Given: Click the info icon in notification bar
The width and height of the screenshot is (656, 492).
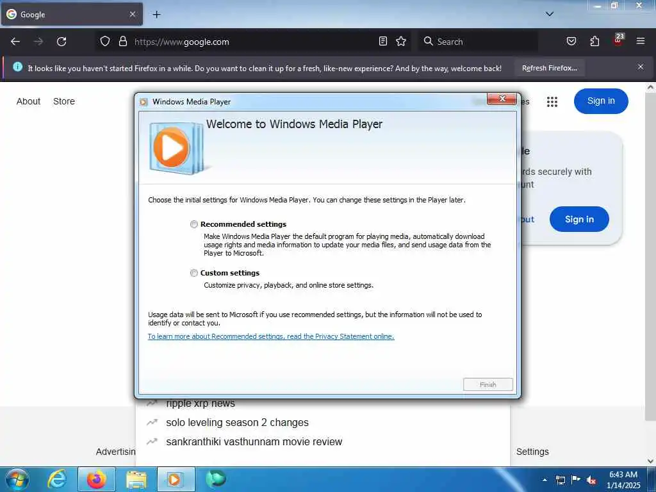Looking at the screenshot, I should (x=17, y=67).
